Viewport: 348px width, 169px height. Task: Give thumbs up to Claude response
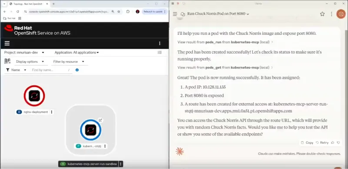(332, 142)
